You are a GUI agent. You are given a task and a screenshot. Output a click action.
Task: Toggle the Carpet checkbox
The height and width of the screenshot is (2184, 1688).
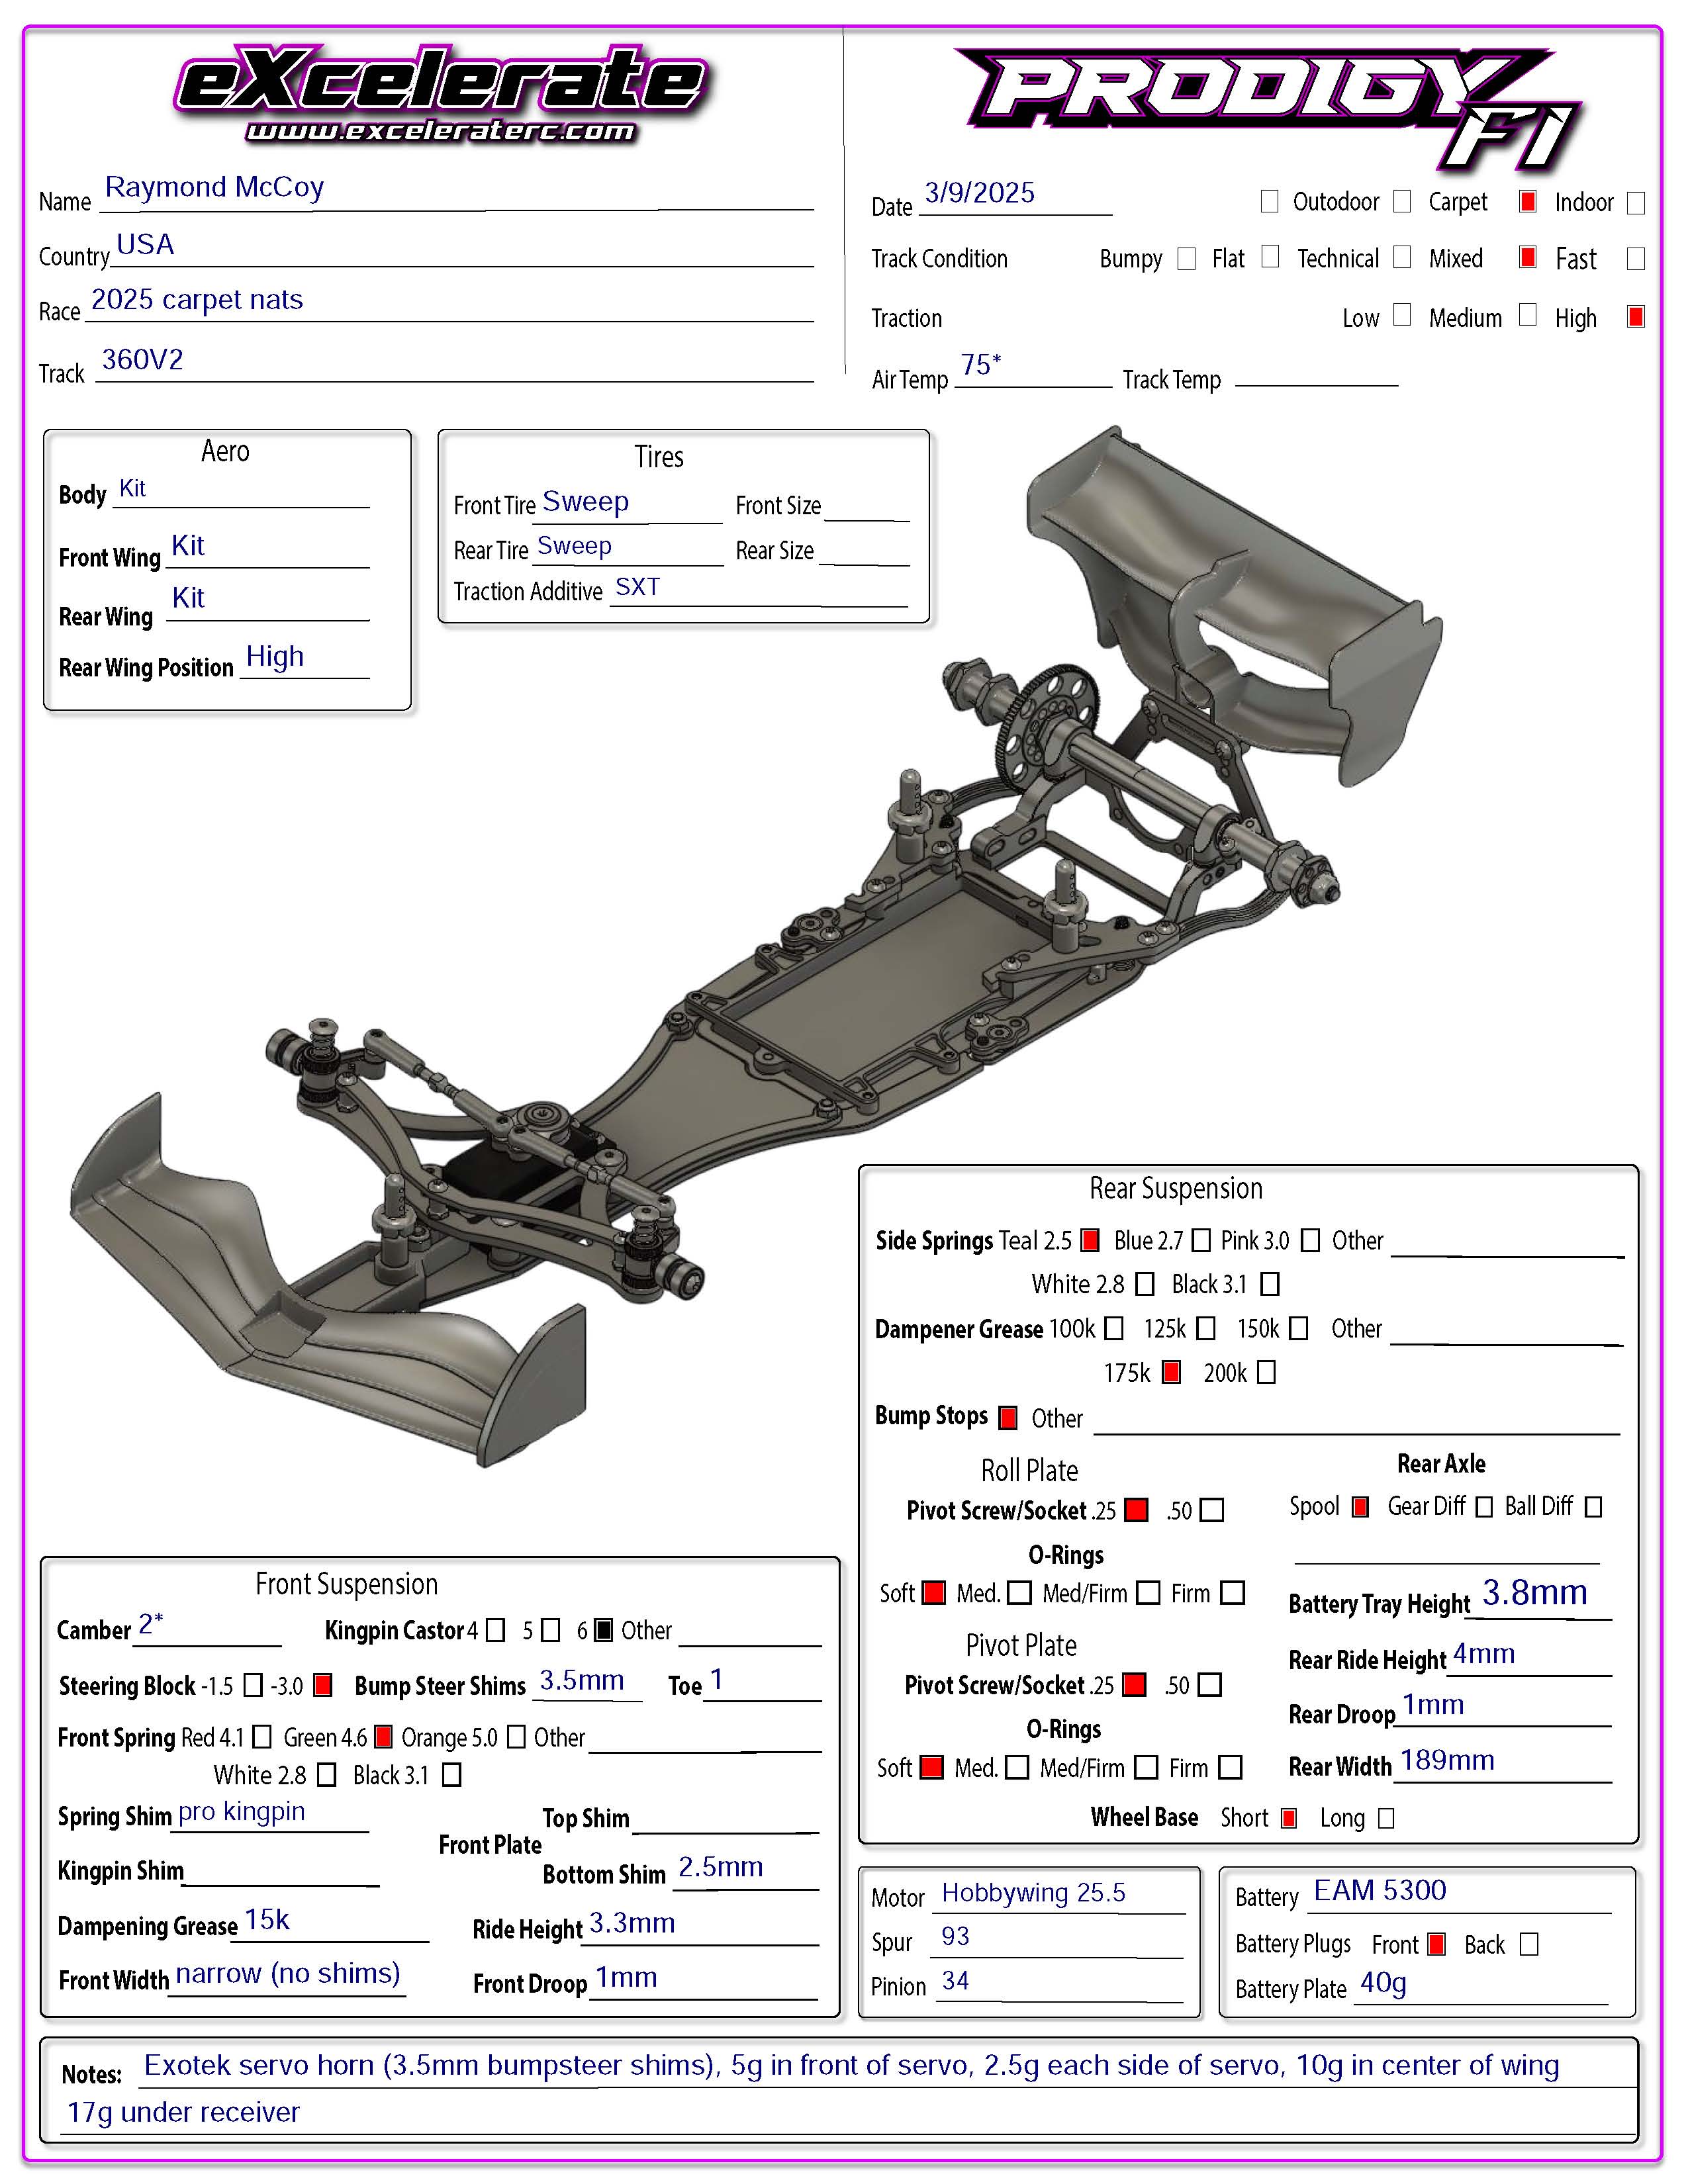(x=1527, y=202)
